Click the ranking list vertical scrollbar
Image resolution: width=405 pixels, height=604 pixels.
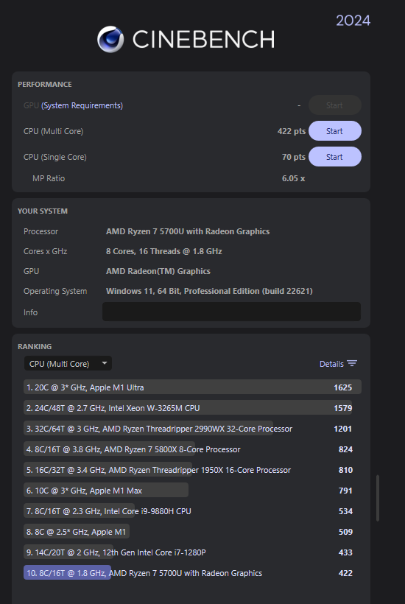(x=378, y=498)
